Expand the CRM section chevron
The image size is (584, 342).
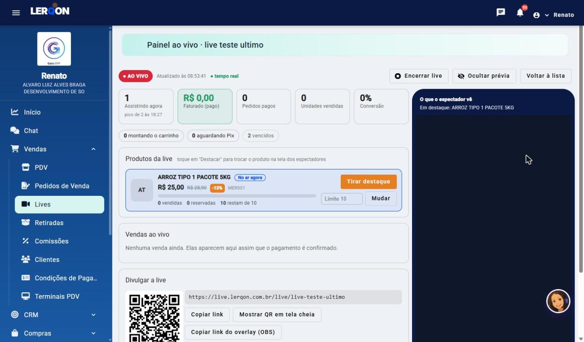(x=93, y=315)
